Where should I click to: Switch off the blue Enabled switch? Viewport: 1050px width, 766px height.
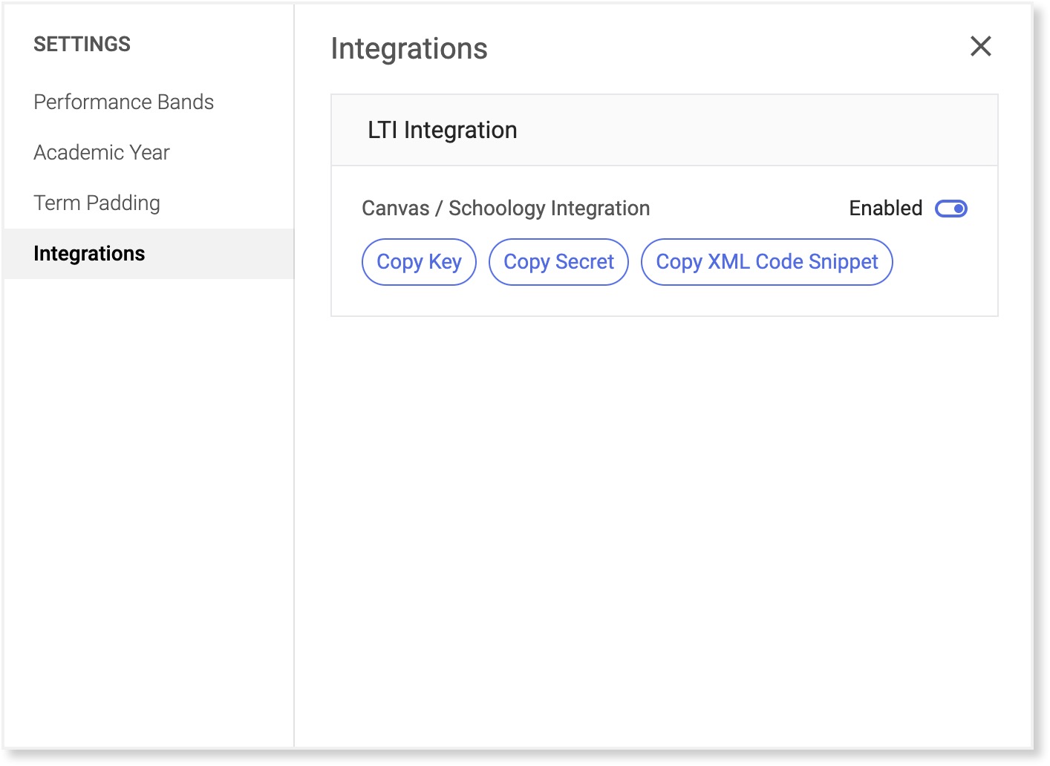tap(950, 209)
